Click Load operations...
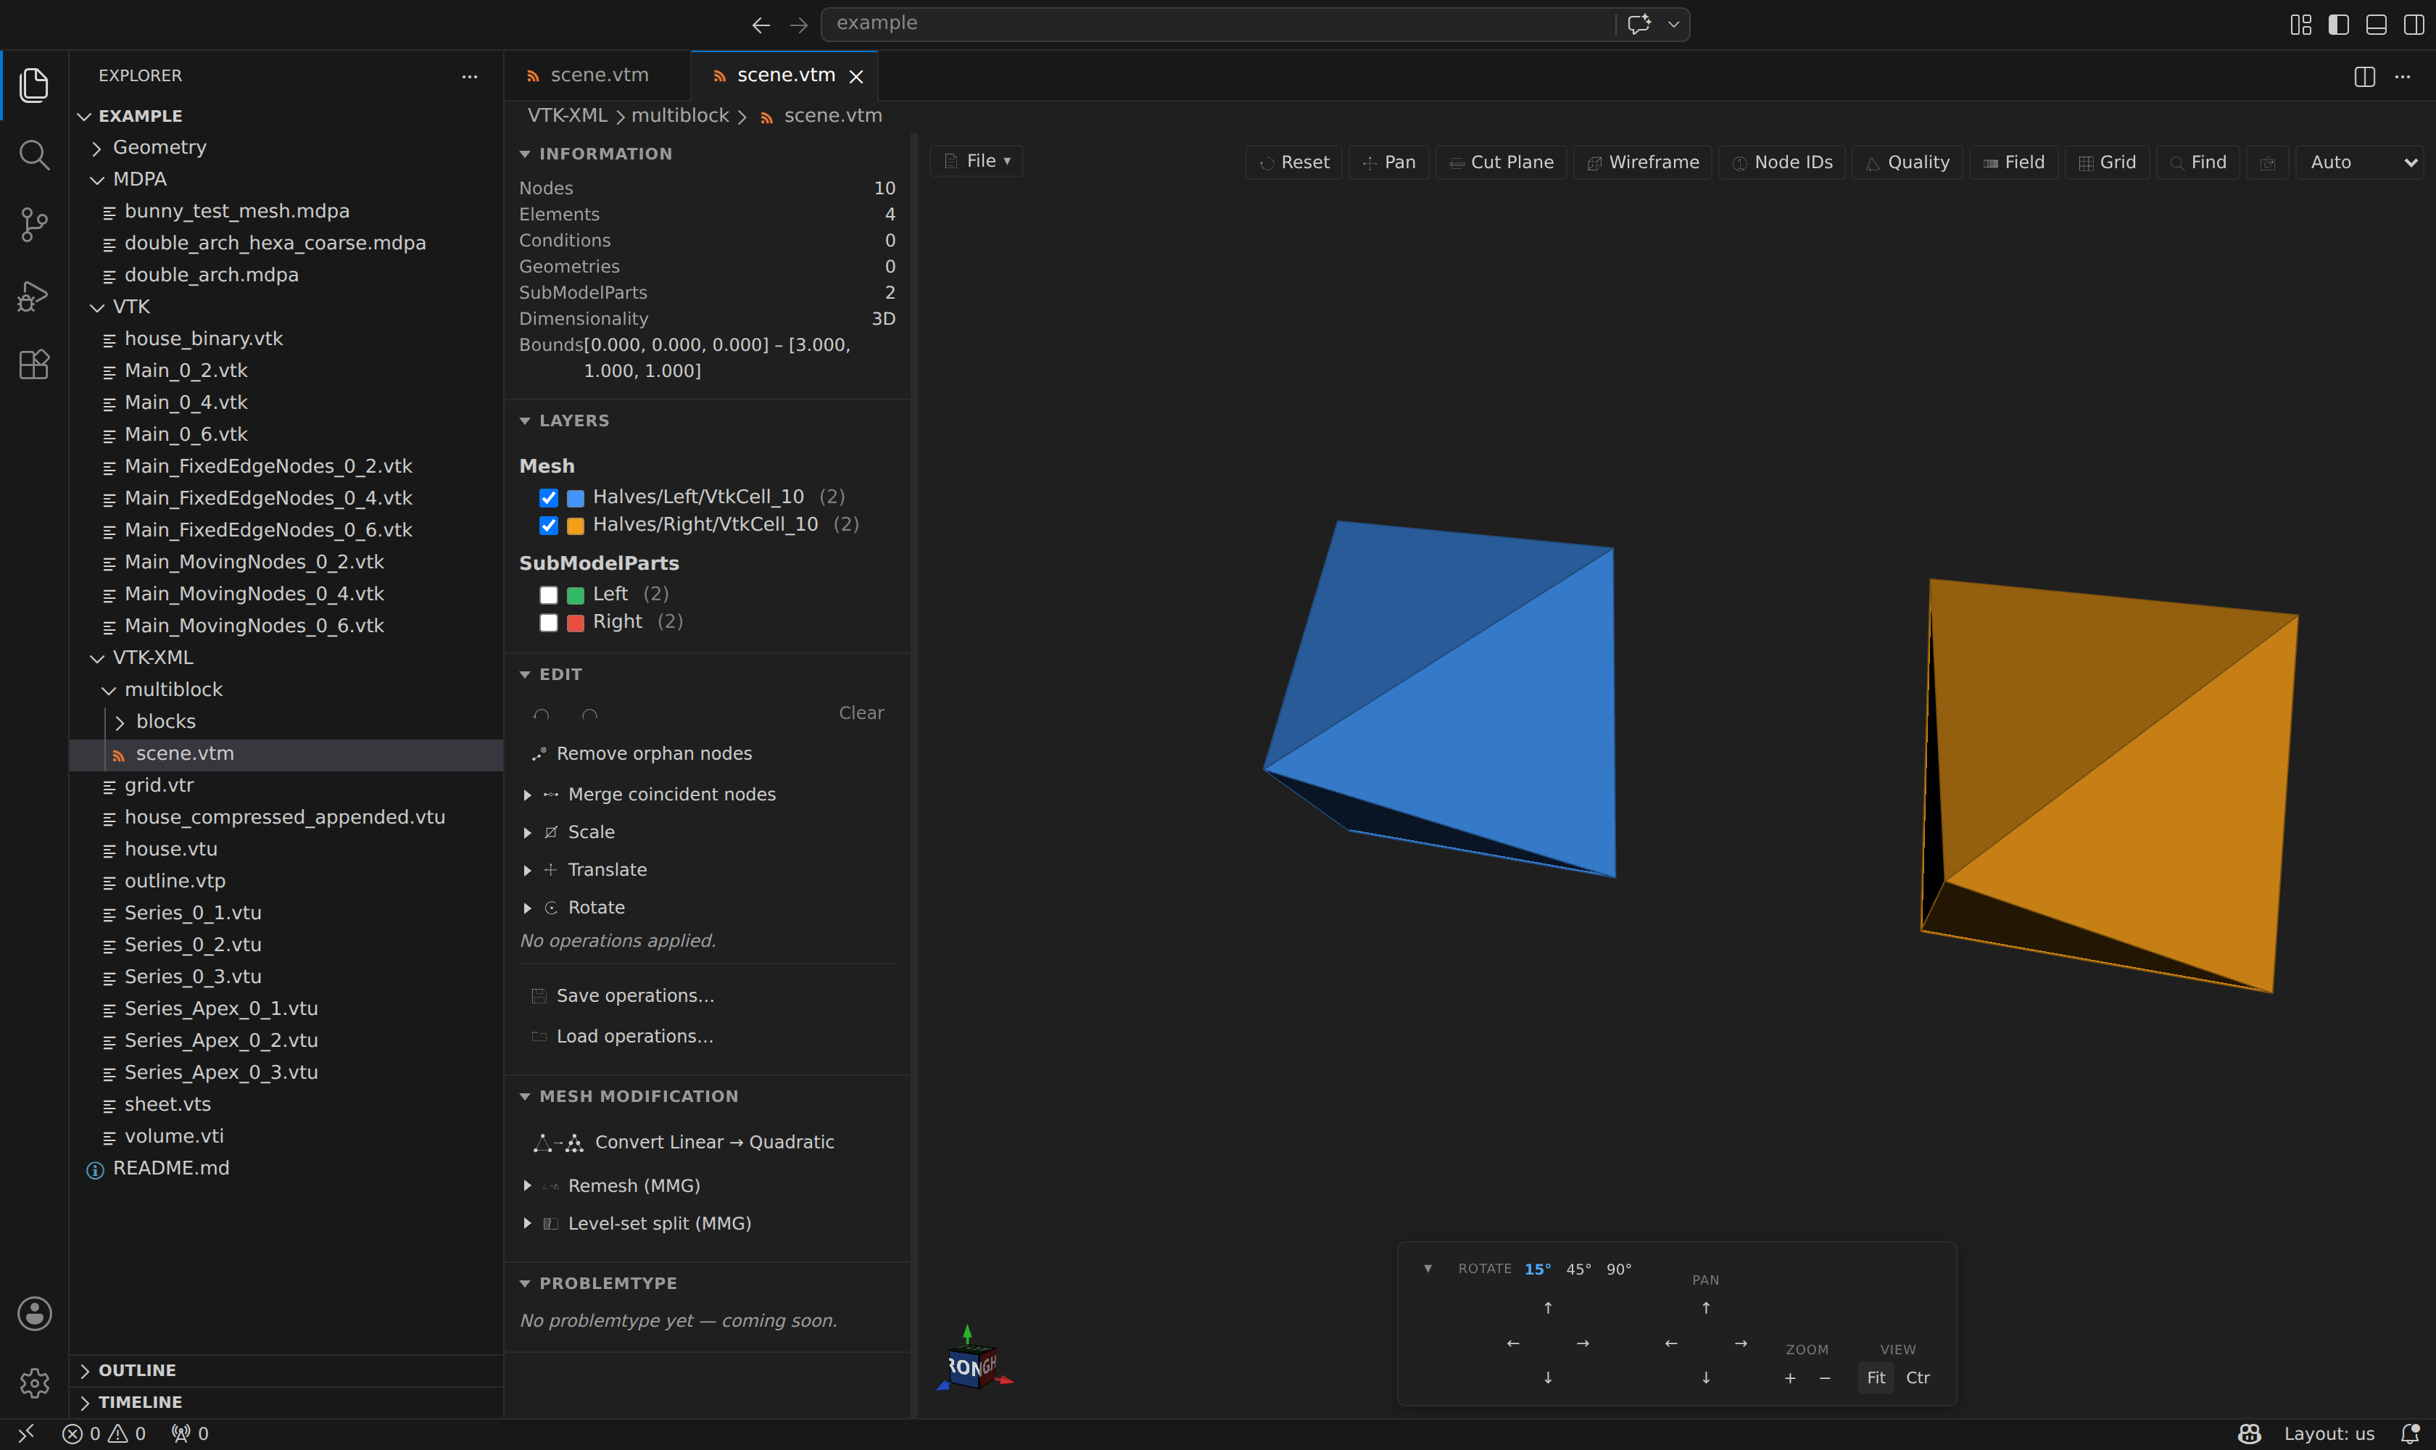 pos(623,1037)
